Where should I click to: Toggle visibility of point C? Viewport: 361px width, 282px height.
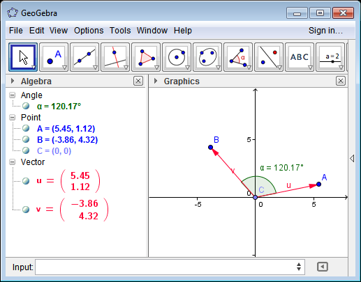point(26,150)
